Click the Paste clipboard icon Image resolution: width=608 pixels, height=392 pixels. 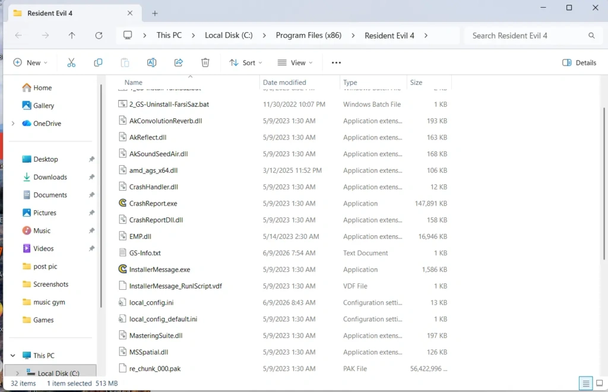(x=125, y=62)
